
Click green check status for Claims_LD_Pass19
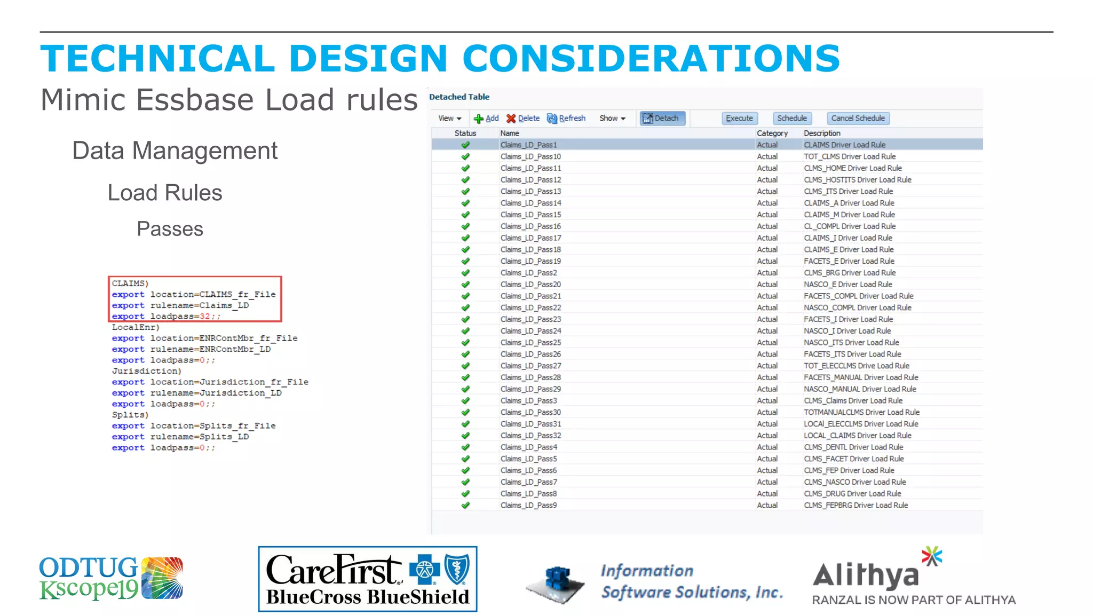[465, 261]
